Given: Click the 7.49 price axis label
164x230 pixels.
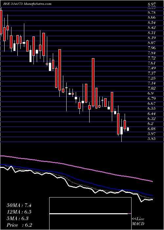Looking at the screenshot, I should coord(152,68).
